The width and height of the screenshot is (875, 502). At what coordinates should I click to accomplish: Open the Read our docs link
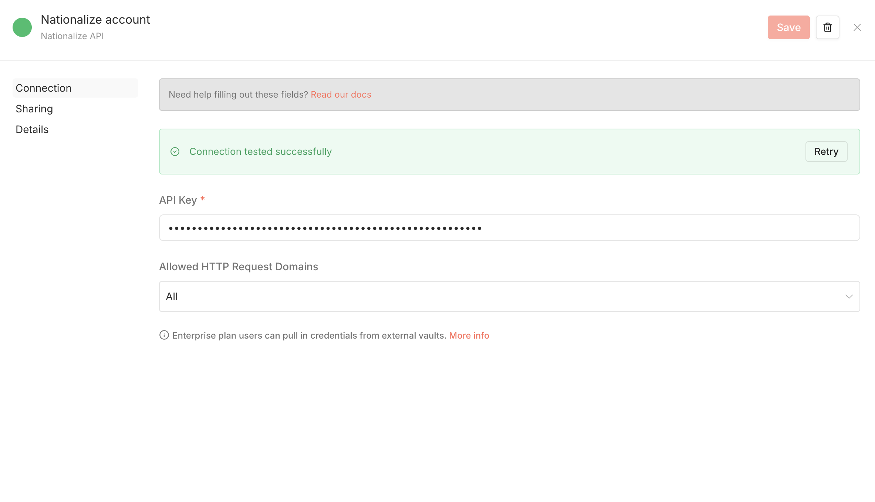click(341, 95)
